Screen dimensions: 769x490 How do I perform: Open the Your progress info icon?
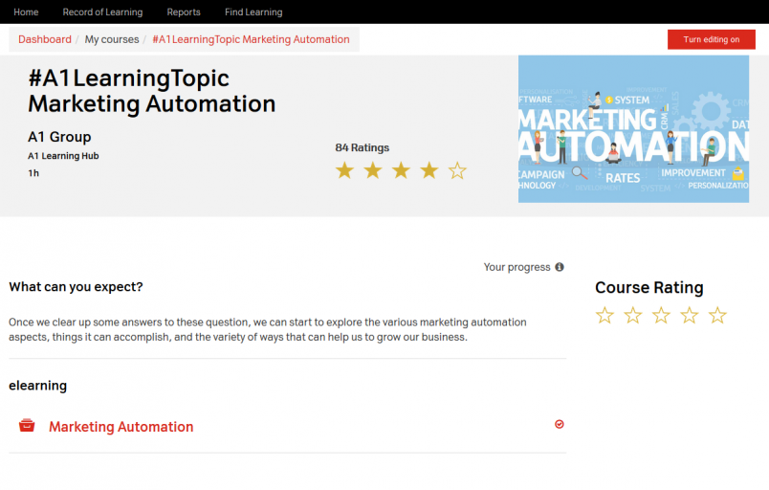[x=560, y=267]
